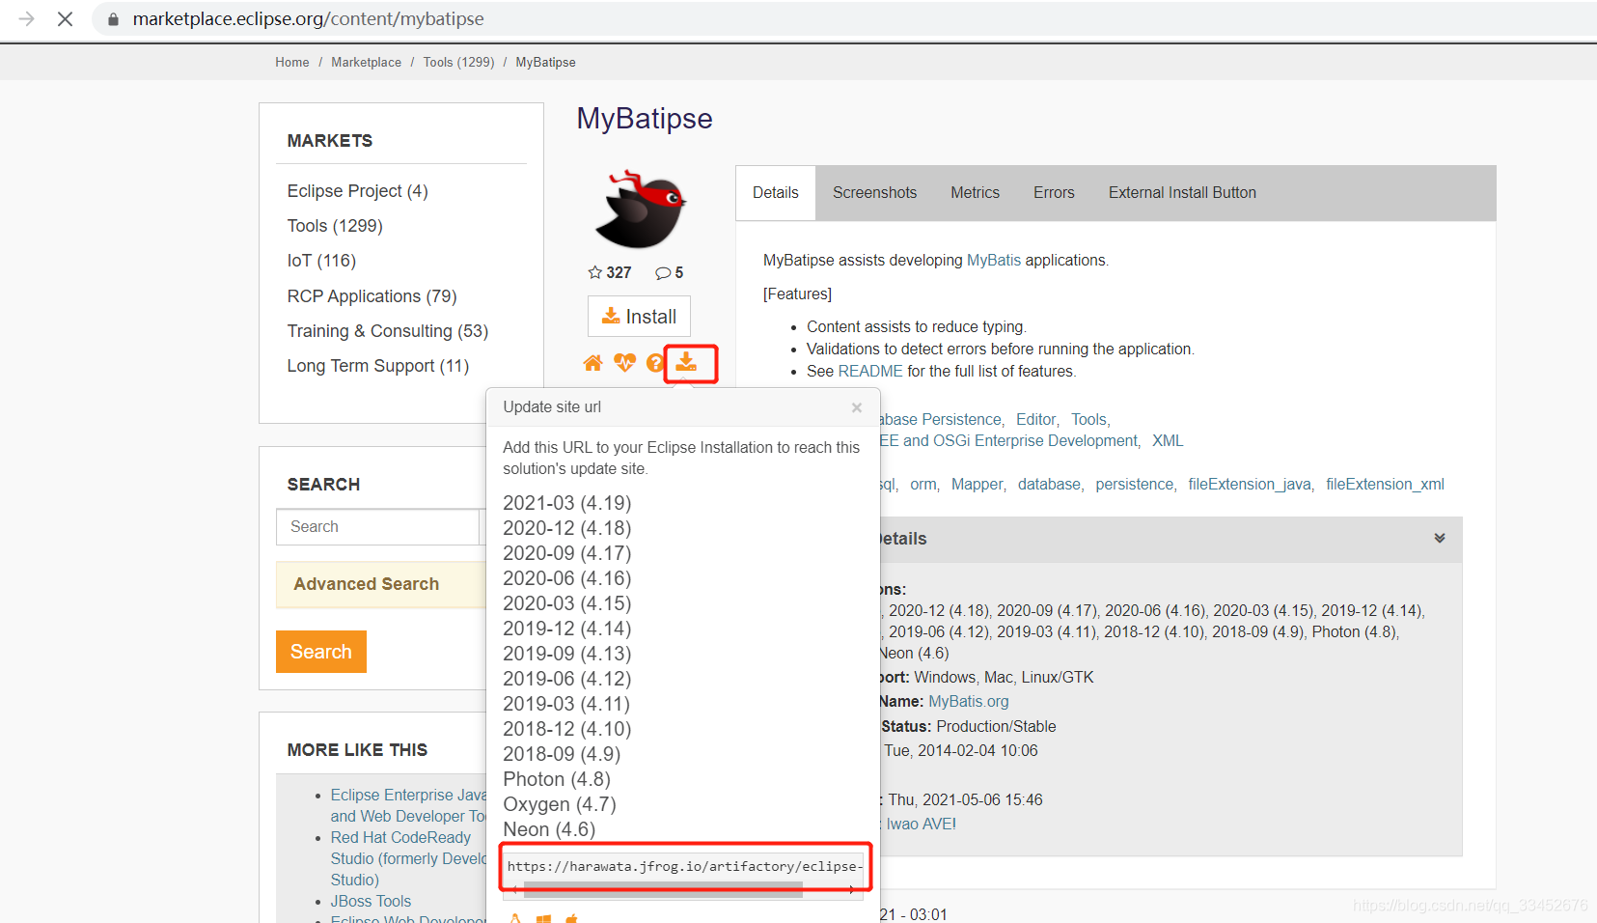Click the right scroll arrow of URL field
This screenshot has height=923, width=1597.
point(852,890)
